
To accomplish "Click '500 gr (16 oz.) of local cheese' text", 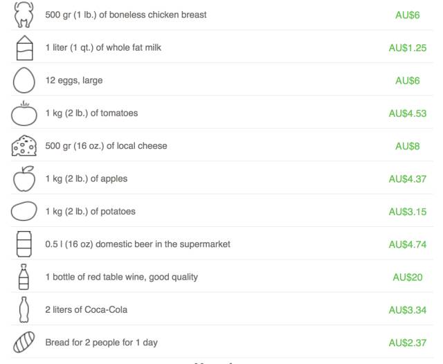I will click(106, 146).
